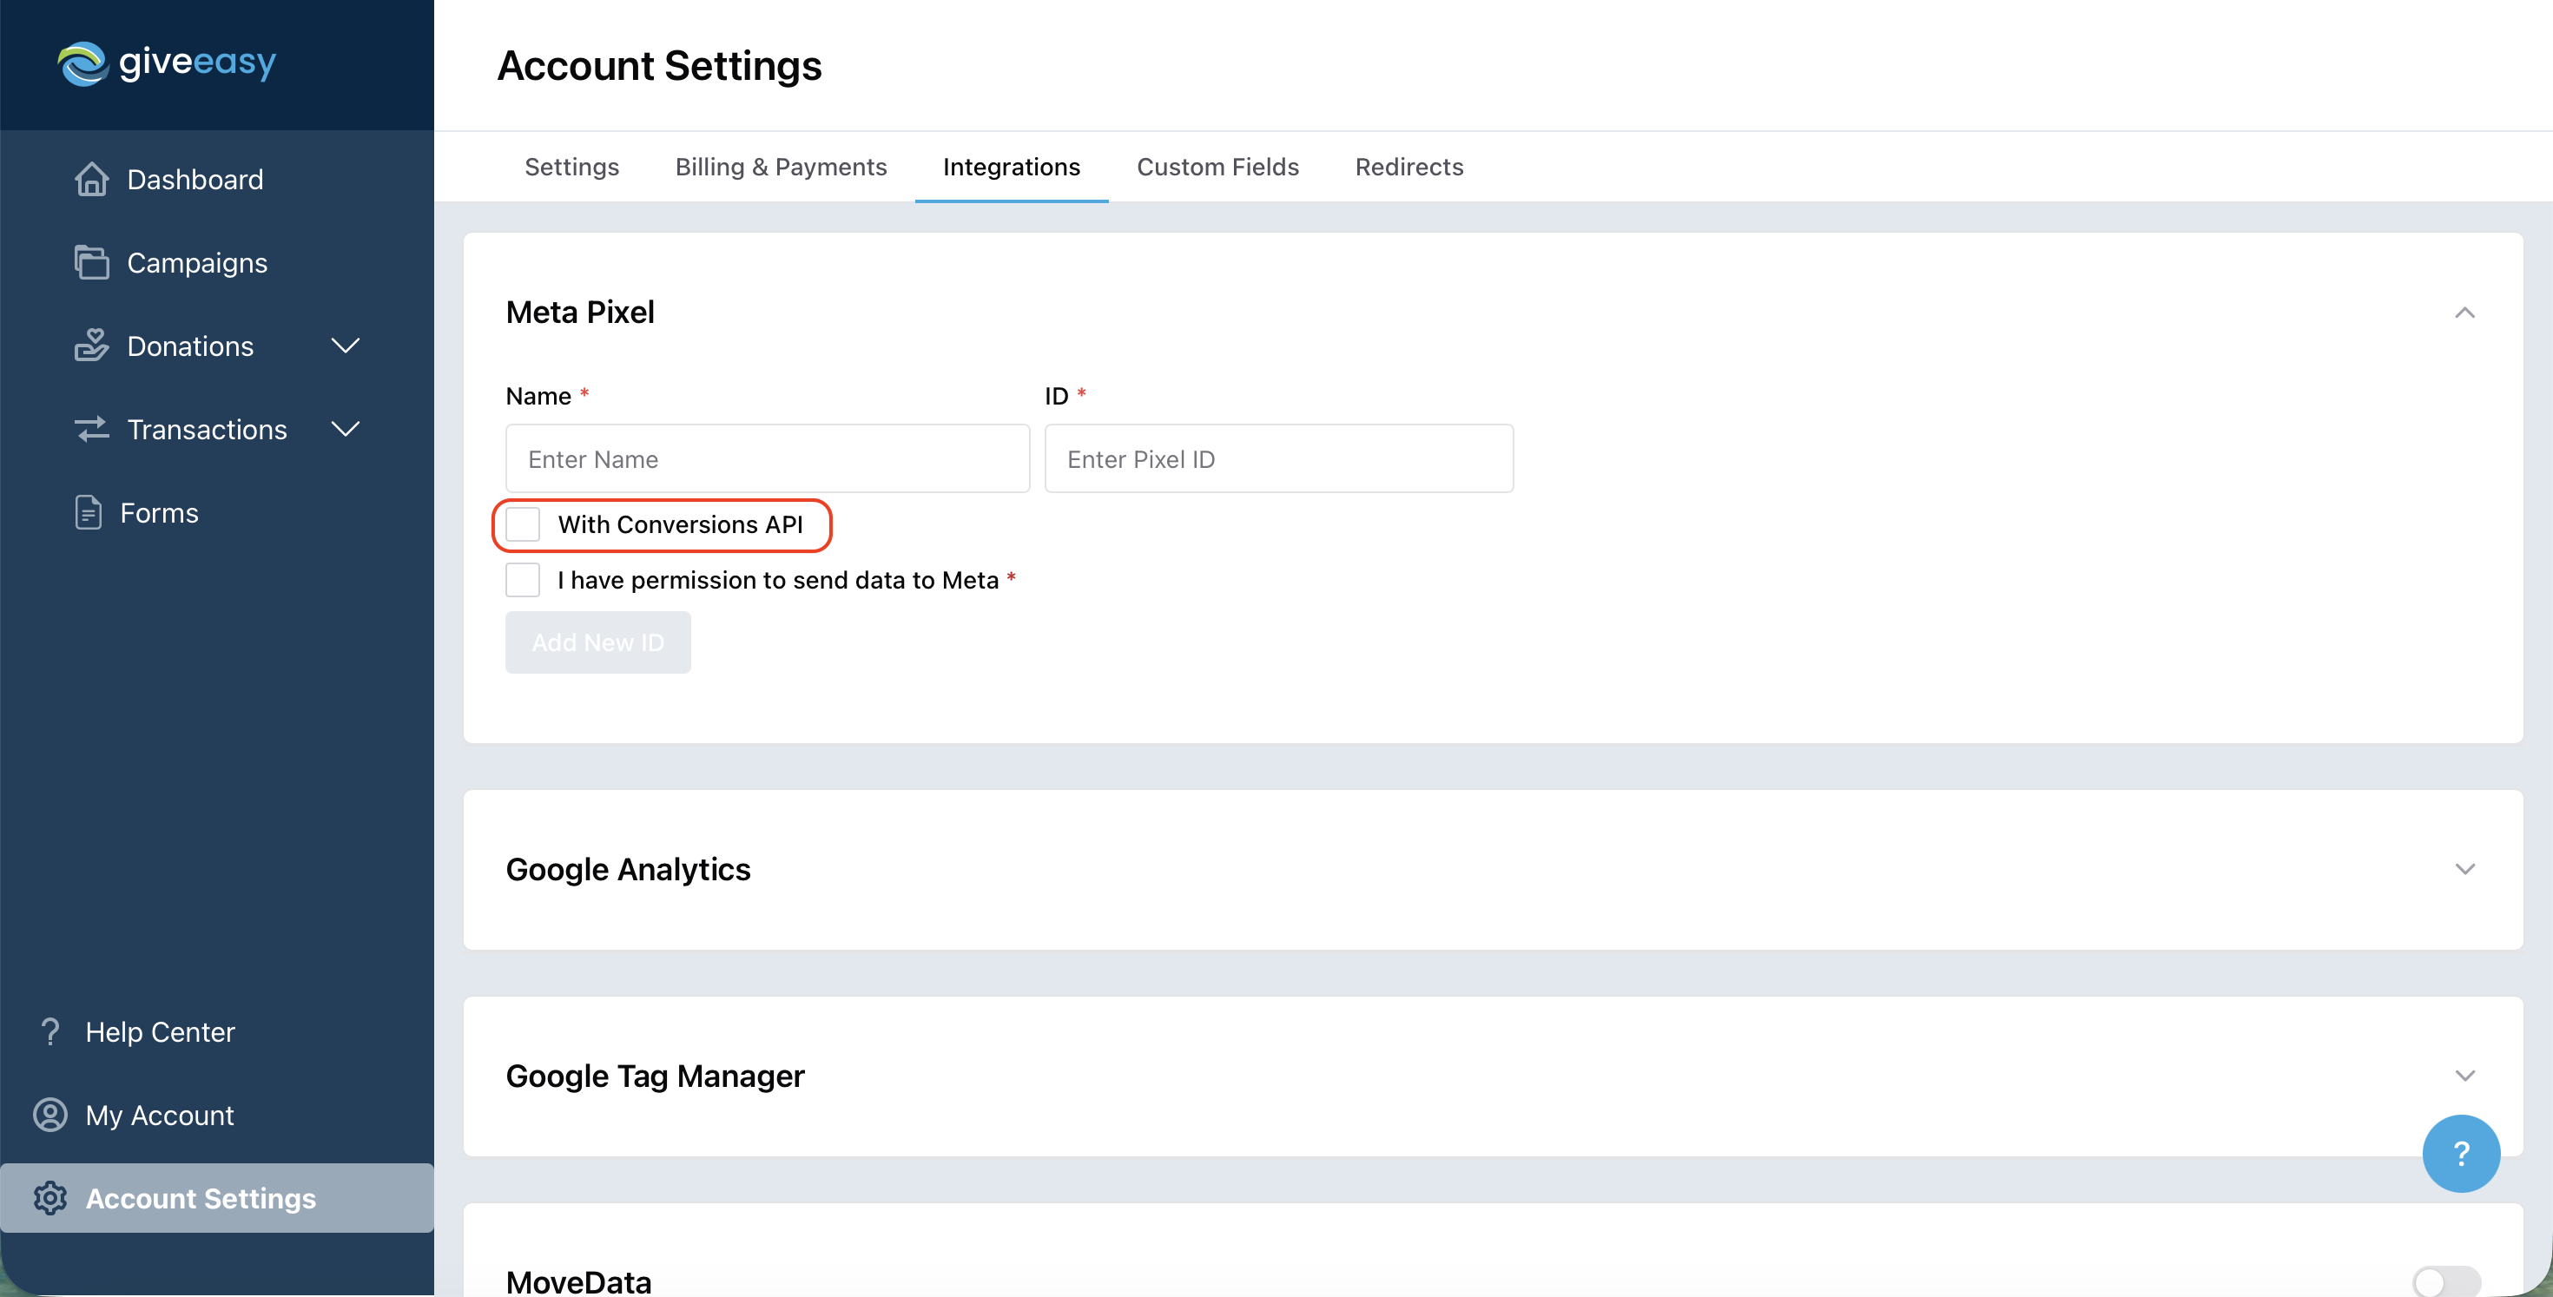Click the Donations menu label
Screen dimensions: 2553x1297
pos(190,346)
